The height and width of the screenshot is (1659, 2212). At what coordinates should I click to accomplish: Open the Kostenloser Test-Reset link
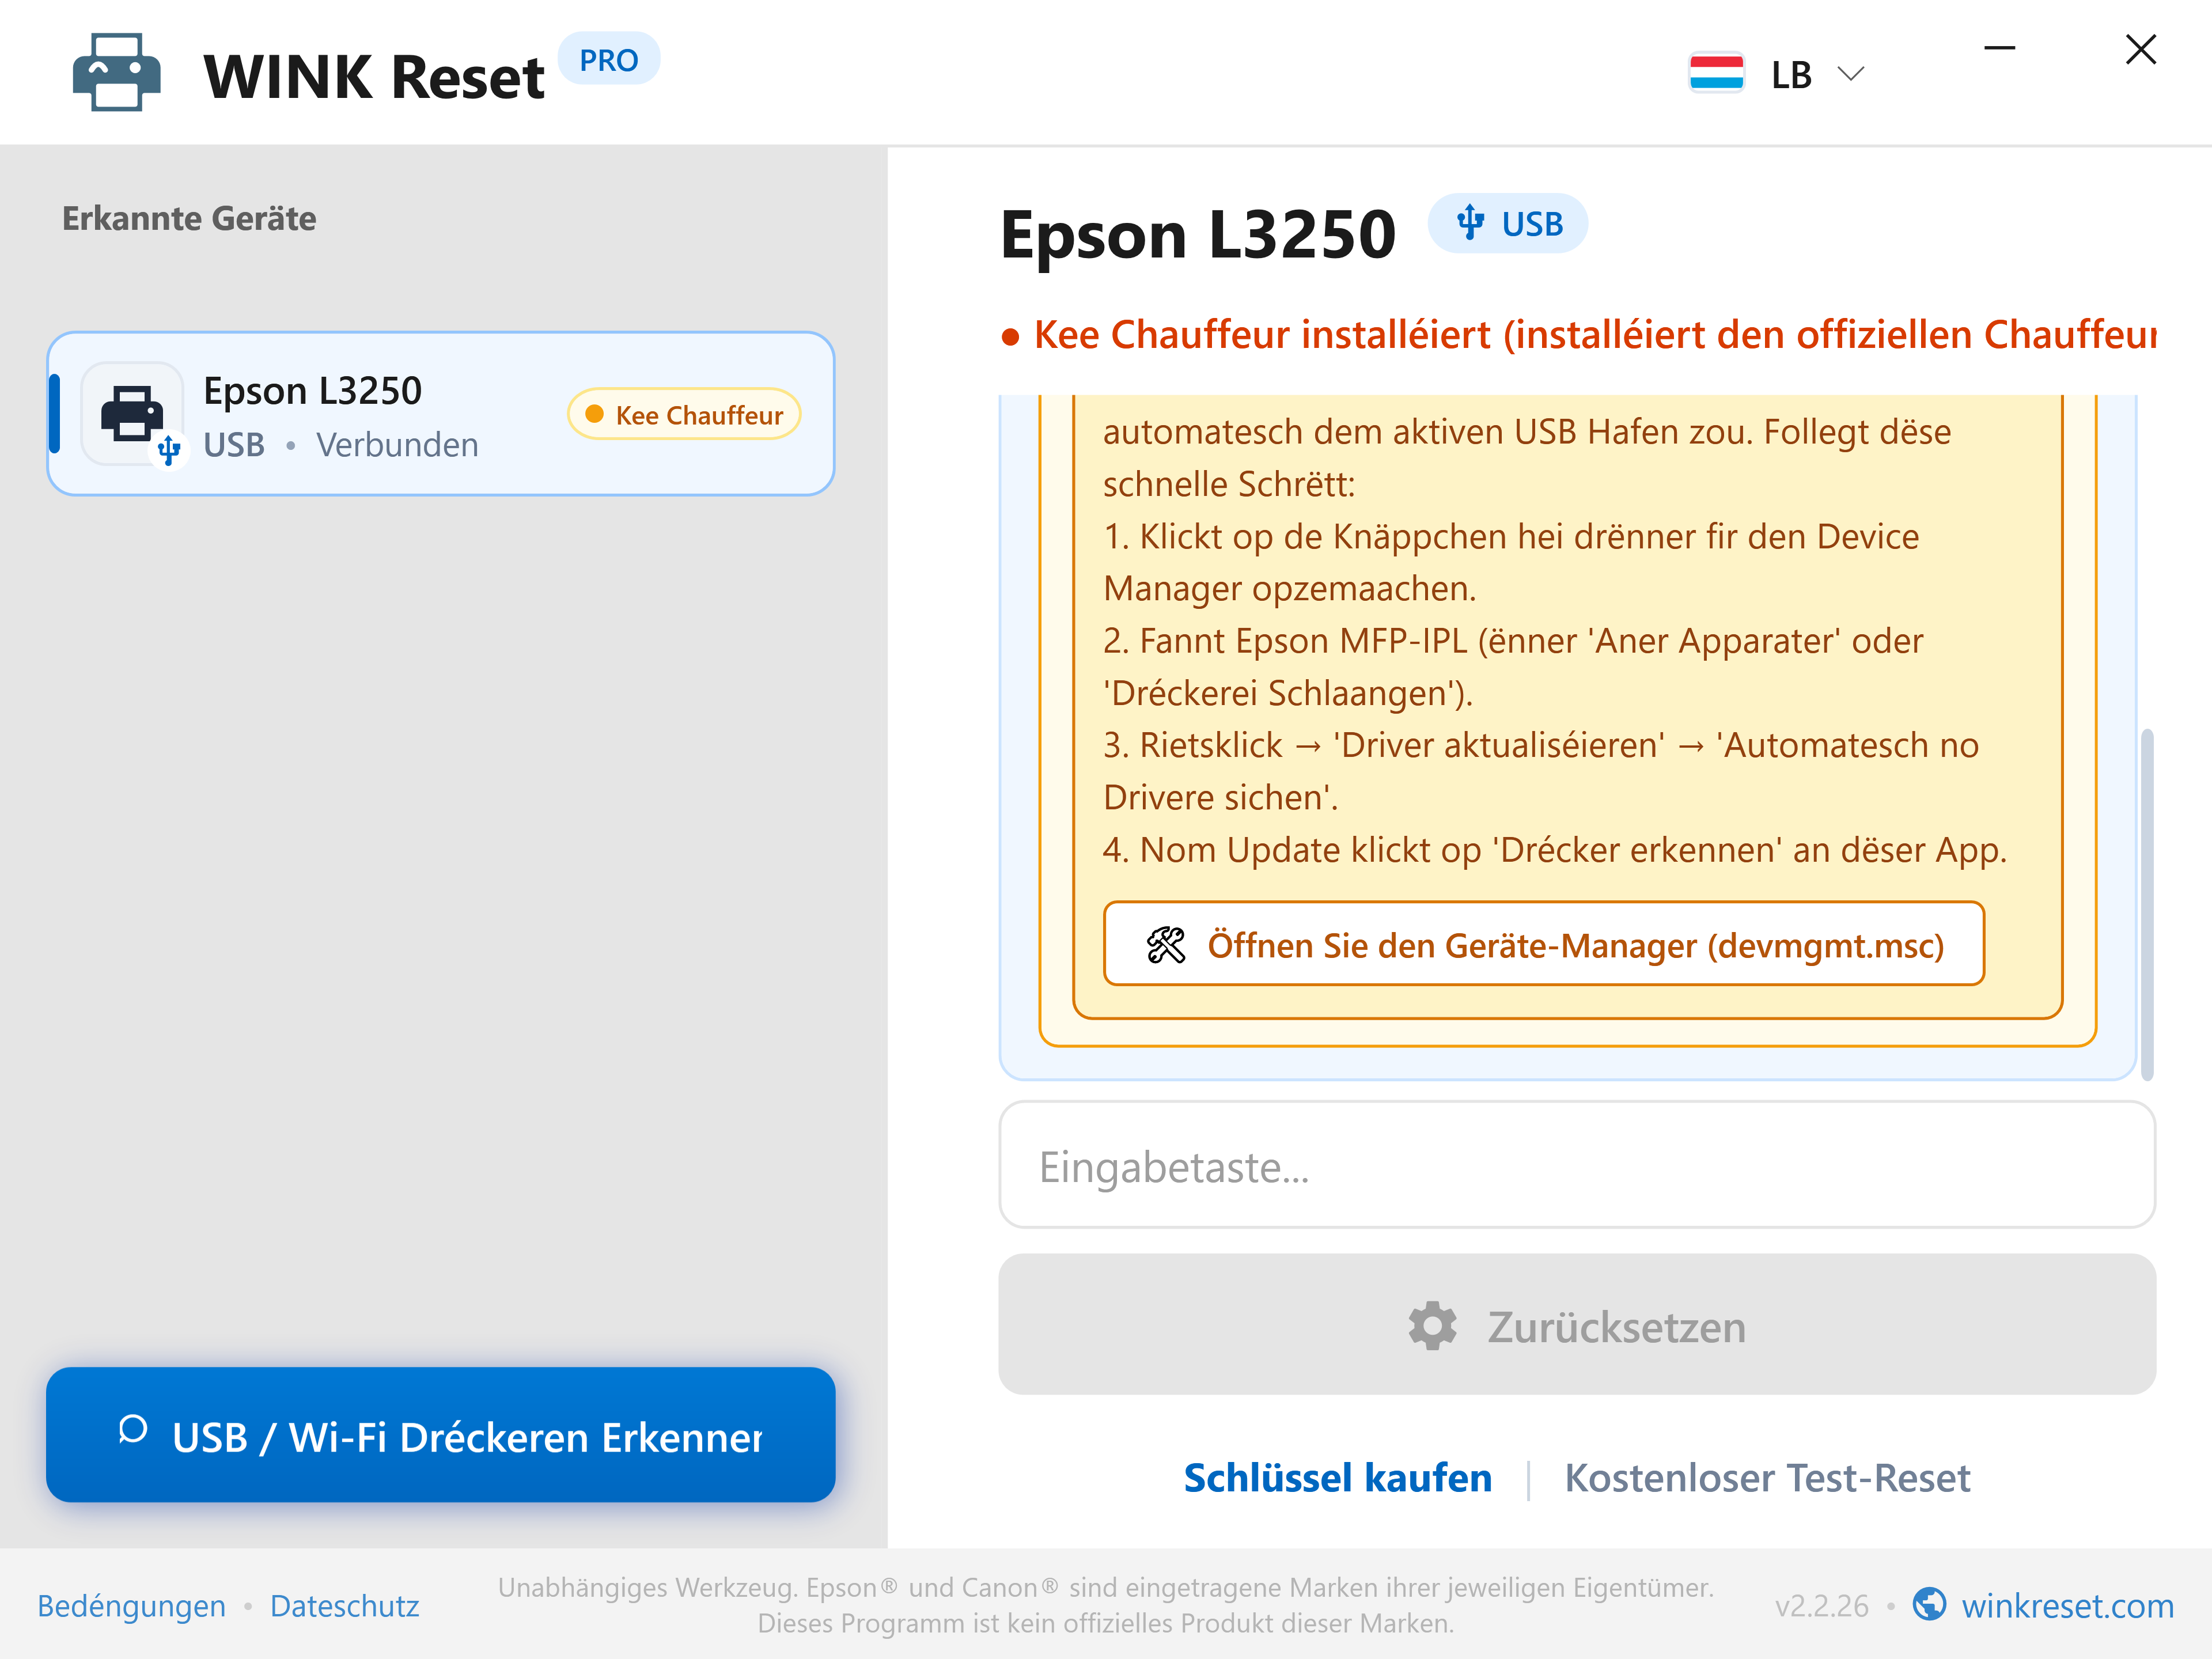click(x=1767, y=1478)
